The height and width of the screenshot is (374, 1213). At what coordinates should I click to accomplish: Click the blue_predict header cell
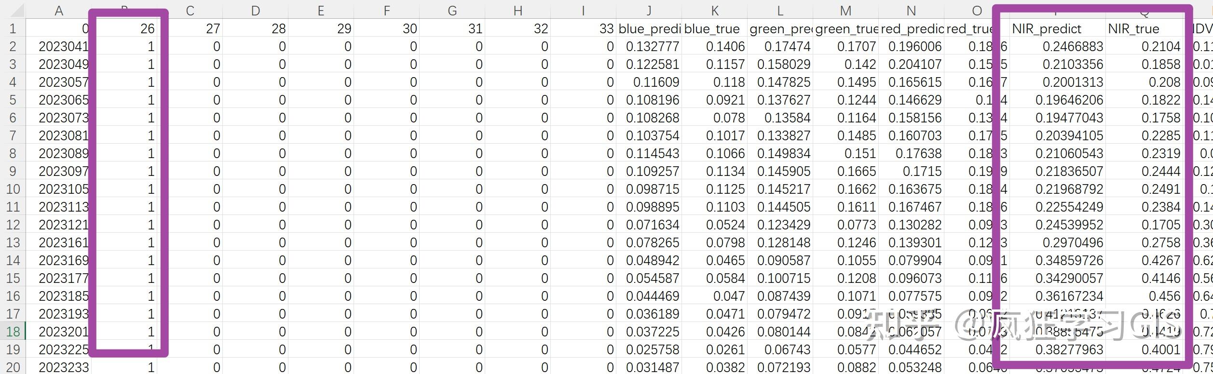(x=650, y=28)
